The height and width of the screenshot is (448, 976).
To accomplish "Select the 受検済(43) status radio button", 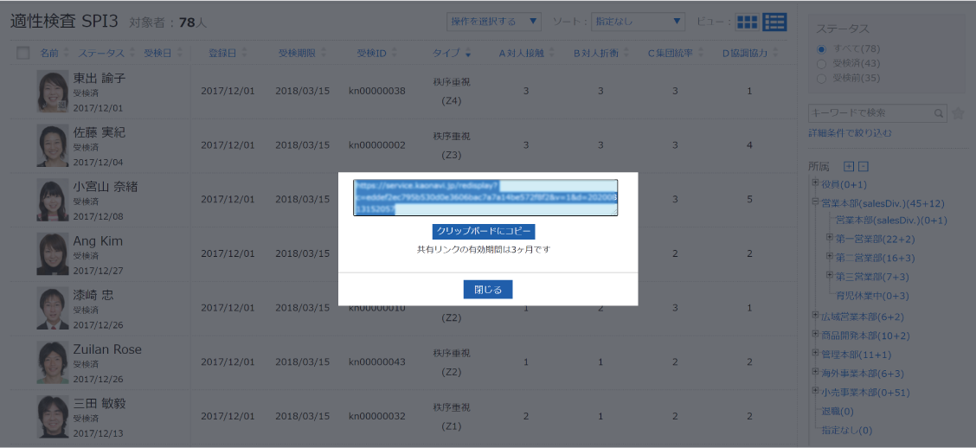I will 821,63.
